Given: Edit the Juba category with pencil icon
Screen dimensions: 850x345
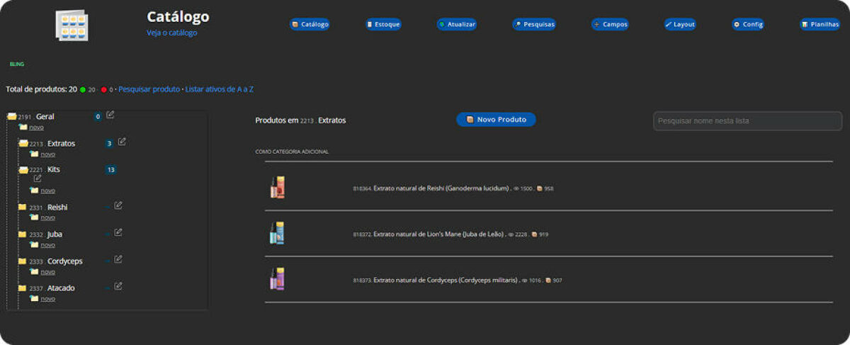Looking at the screenshot, I should click(118, 232).
